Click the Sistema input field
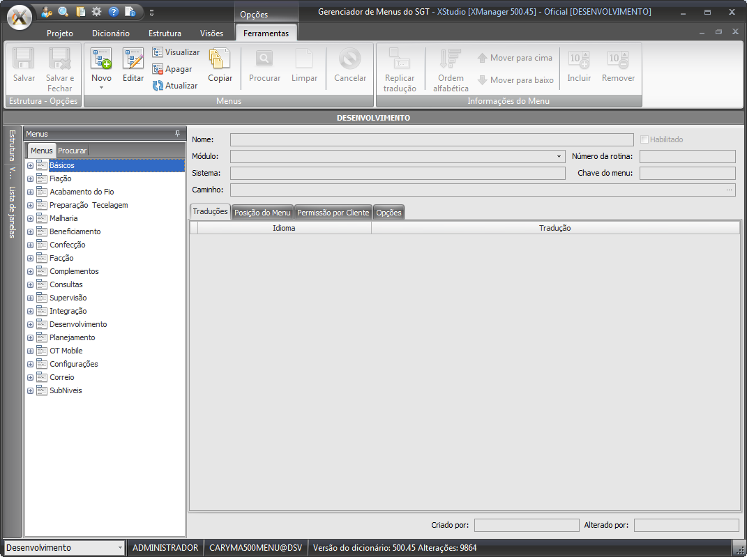The width and height of the screenshot is (747, 557). coord(398,174)
